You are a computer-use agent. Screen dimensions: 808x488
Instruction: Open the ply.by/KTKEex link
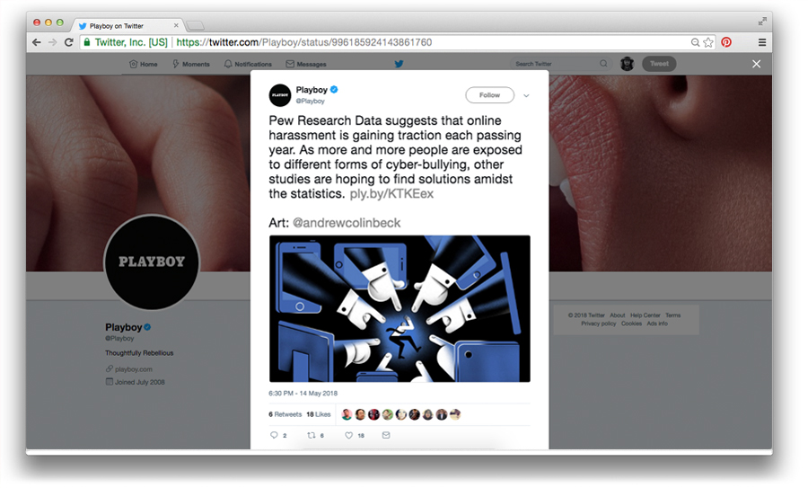point(391,194)
